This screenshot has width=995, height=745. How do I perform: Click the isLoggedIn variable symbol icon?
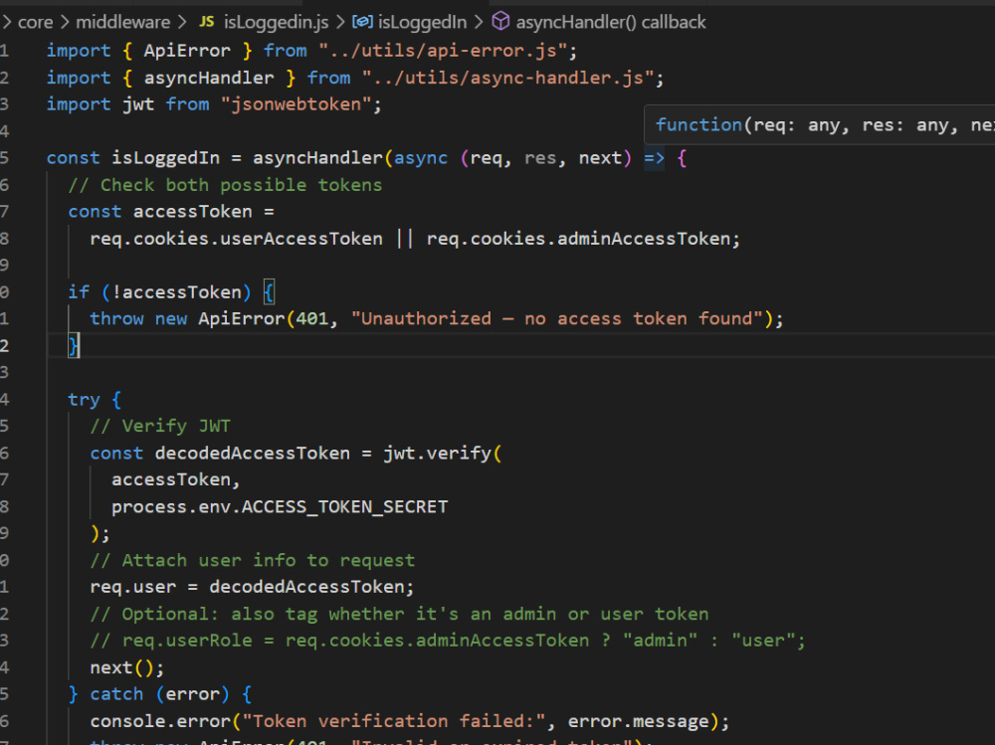point(362,22)
